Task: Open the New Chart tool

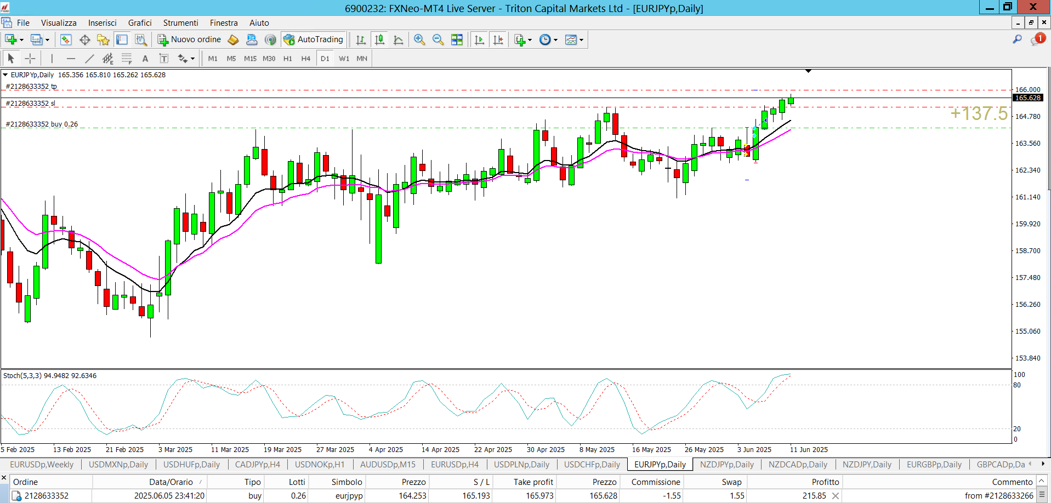Action: (10, 39)
